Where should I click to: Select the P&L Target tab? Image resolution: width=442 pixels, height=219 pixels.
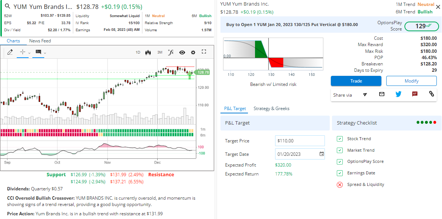coord(235,109)
